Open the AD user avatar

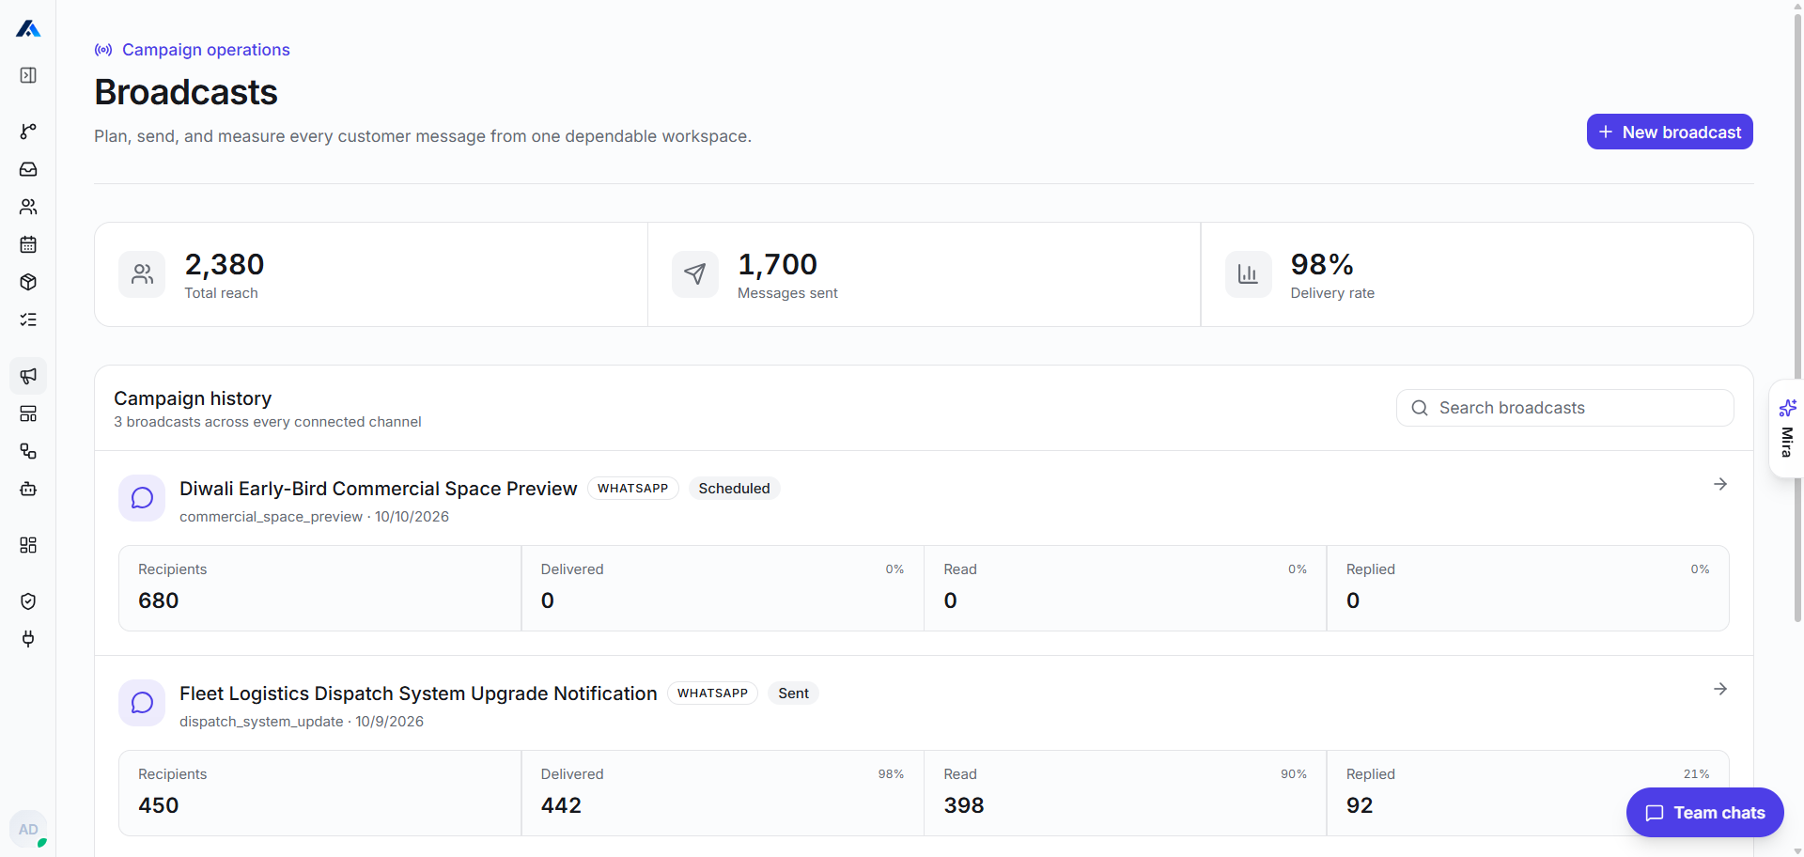click(28, 829)
